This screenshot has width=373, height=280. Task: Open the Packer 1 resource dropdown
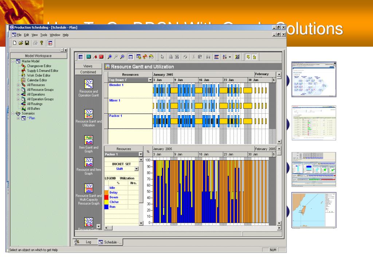141,154
